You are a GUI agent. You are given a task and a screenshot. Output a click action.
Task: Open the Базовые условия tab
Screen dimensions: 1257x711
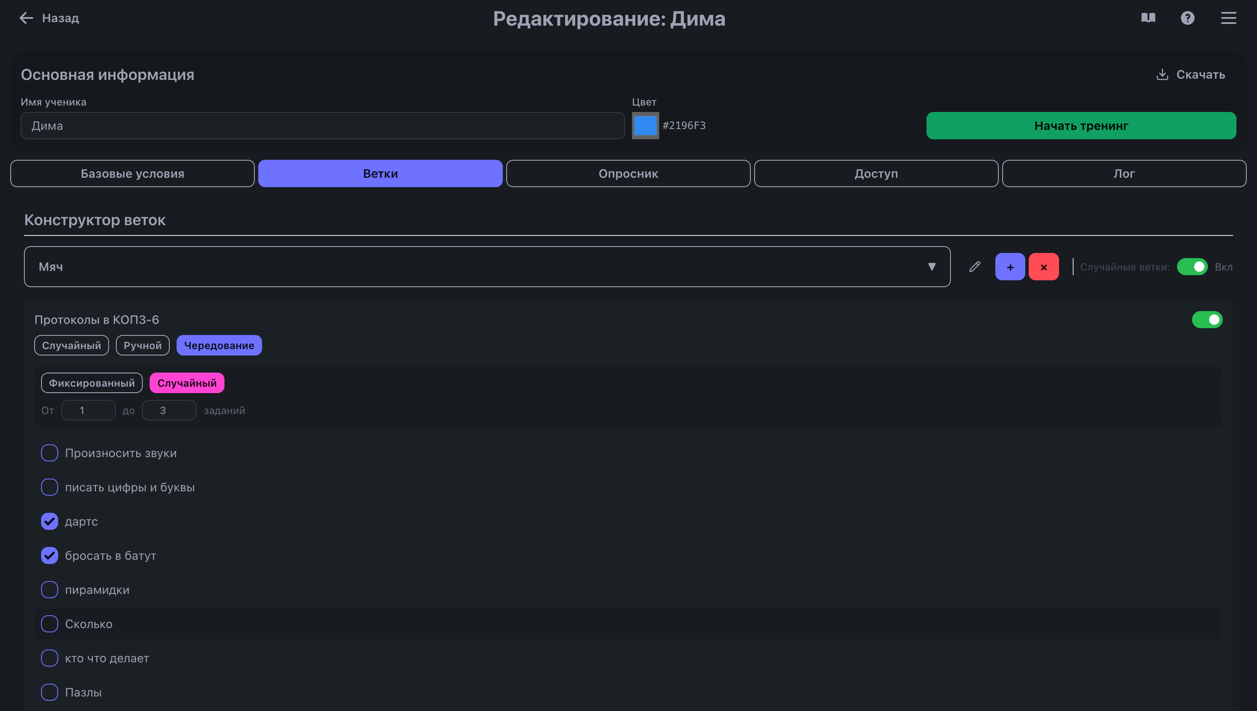133,173
